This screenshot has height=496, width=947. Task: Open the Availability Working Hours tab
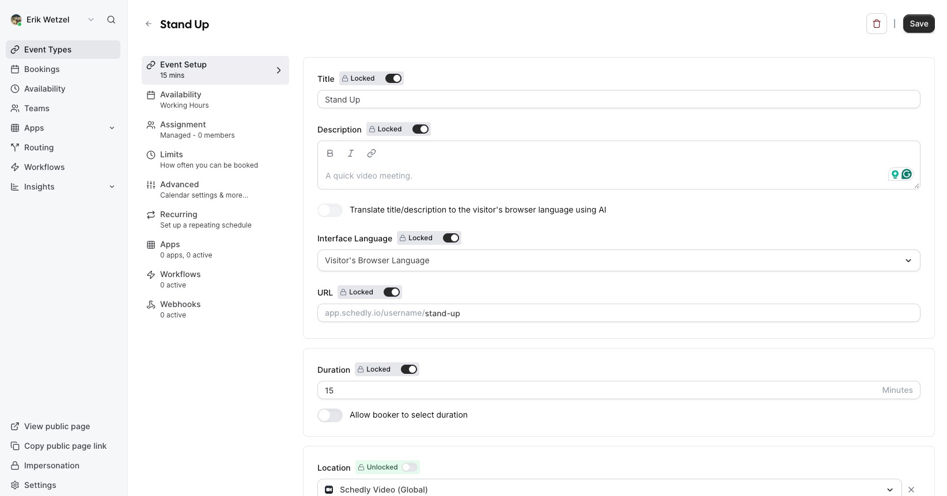[215, 100]
